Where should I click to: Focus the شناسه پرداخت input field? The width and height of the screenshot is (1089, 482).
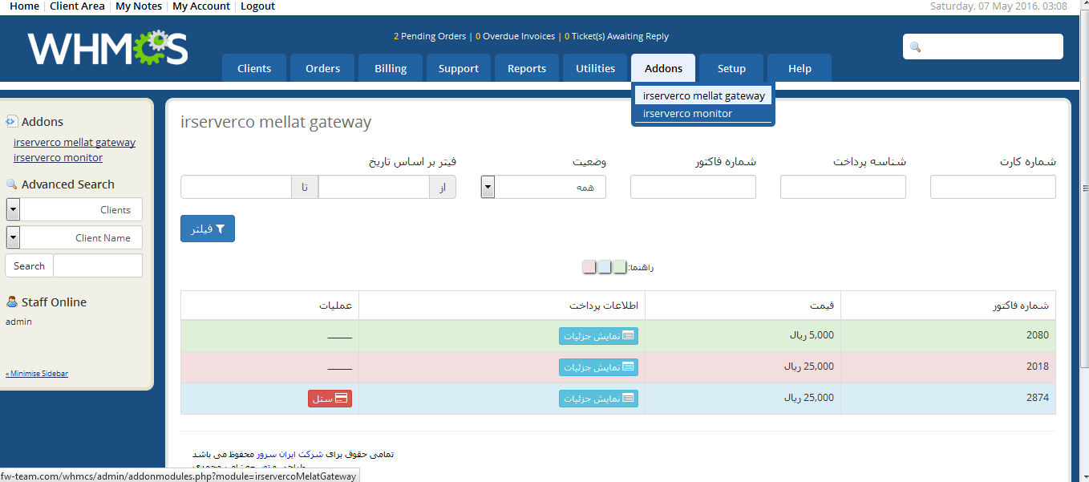[843, 187]
